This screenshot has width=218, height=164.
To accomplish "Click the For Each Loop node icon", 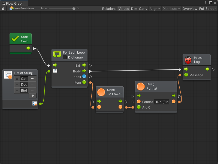I will point(57,54).
